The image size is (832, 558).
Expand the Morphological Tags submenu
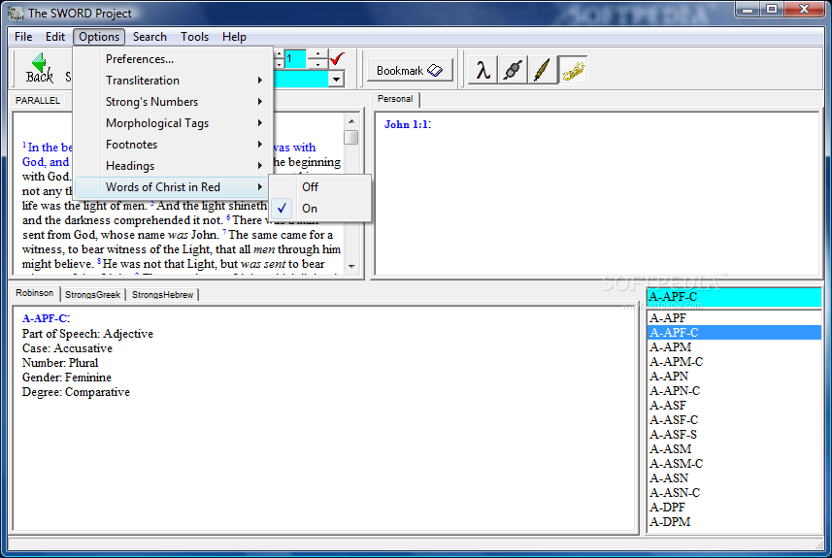(173, 123)
